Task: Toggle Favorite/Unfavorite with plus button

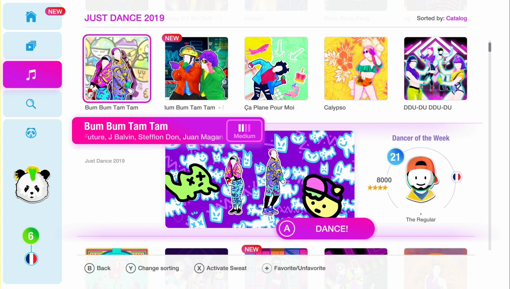Action: pyautogui.click(x=294, y=268)
